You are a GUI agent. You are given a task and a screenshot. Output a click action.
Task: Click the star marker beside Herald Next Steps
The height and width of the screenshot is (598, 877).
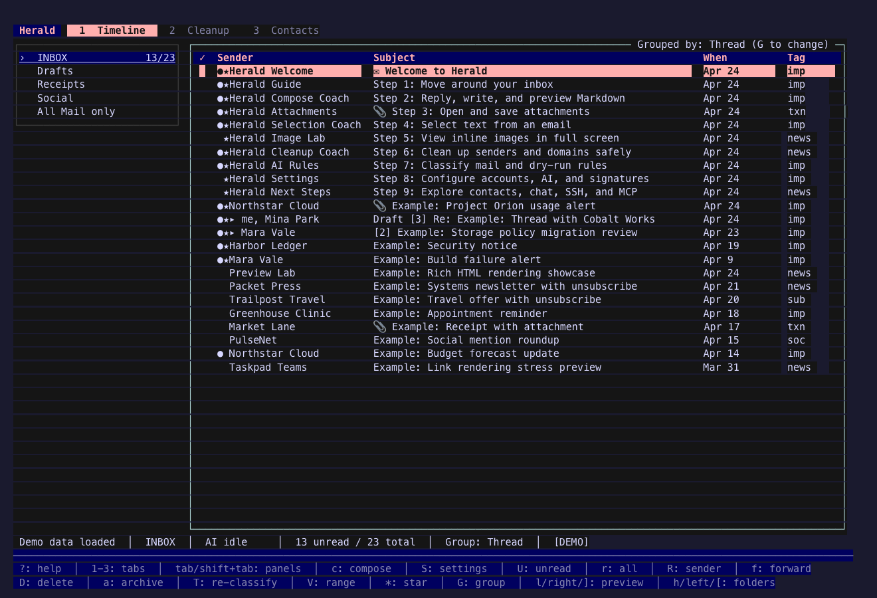[226, 192]
